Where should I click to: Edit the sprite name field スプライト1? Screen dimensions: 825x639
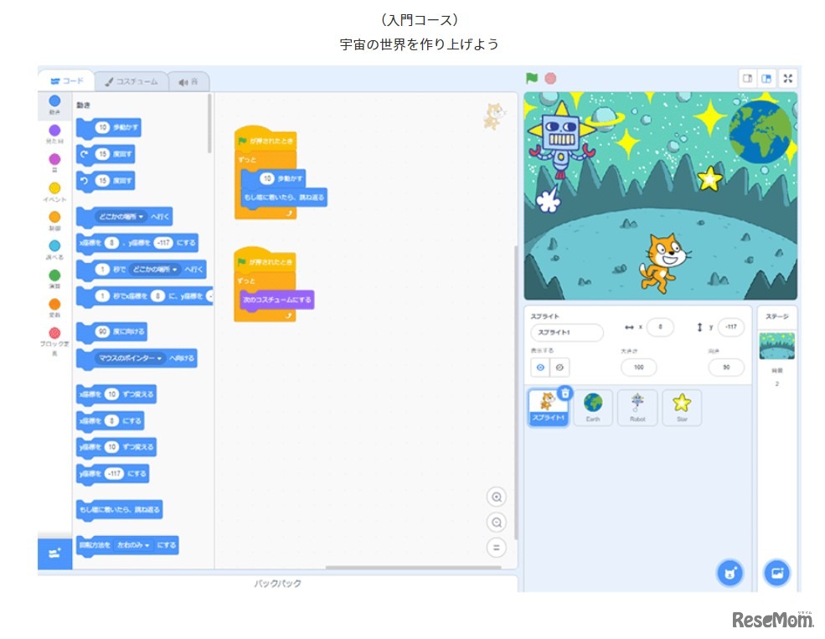click(x=567, y=332)
